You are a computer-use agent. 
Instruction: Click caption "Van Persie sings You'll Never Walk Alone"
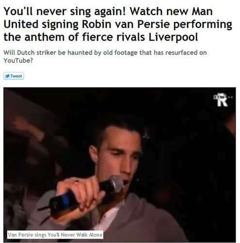click(x=55, y=235)
